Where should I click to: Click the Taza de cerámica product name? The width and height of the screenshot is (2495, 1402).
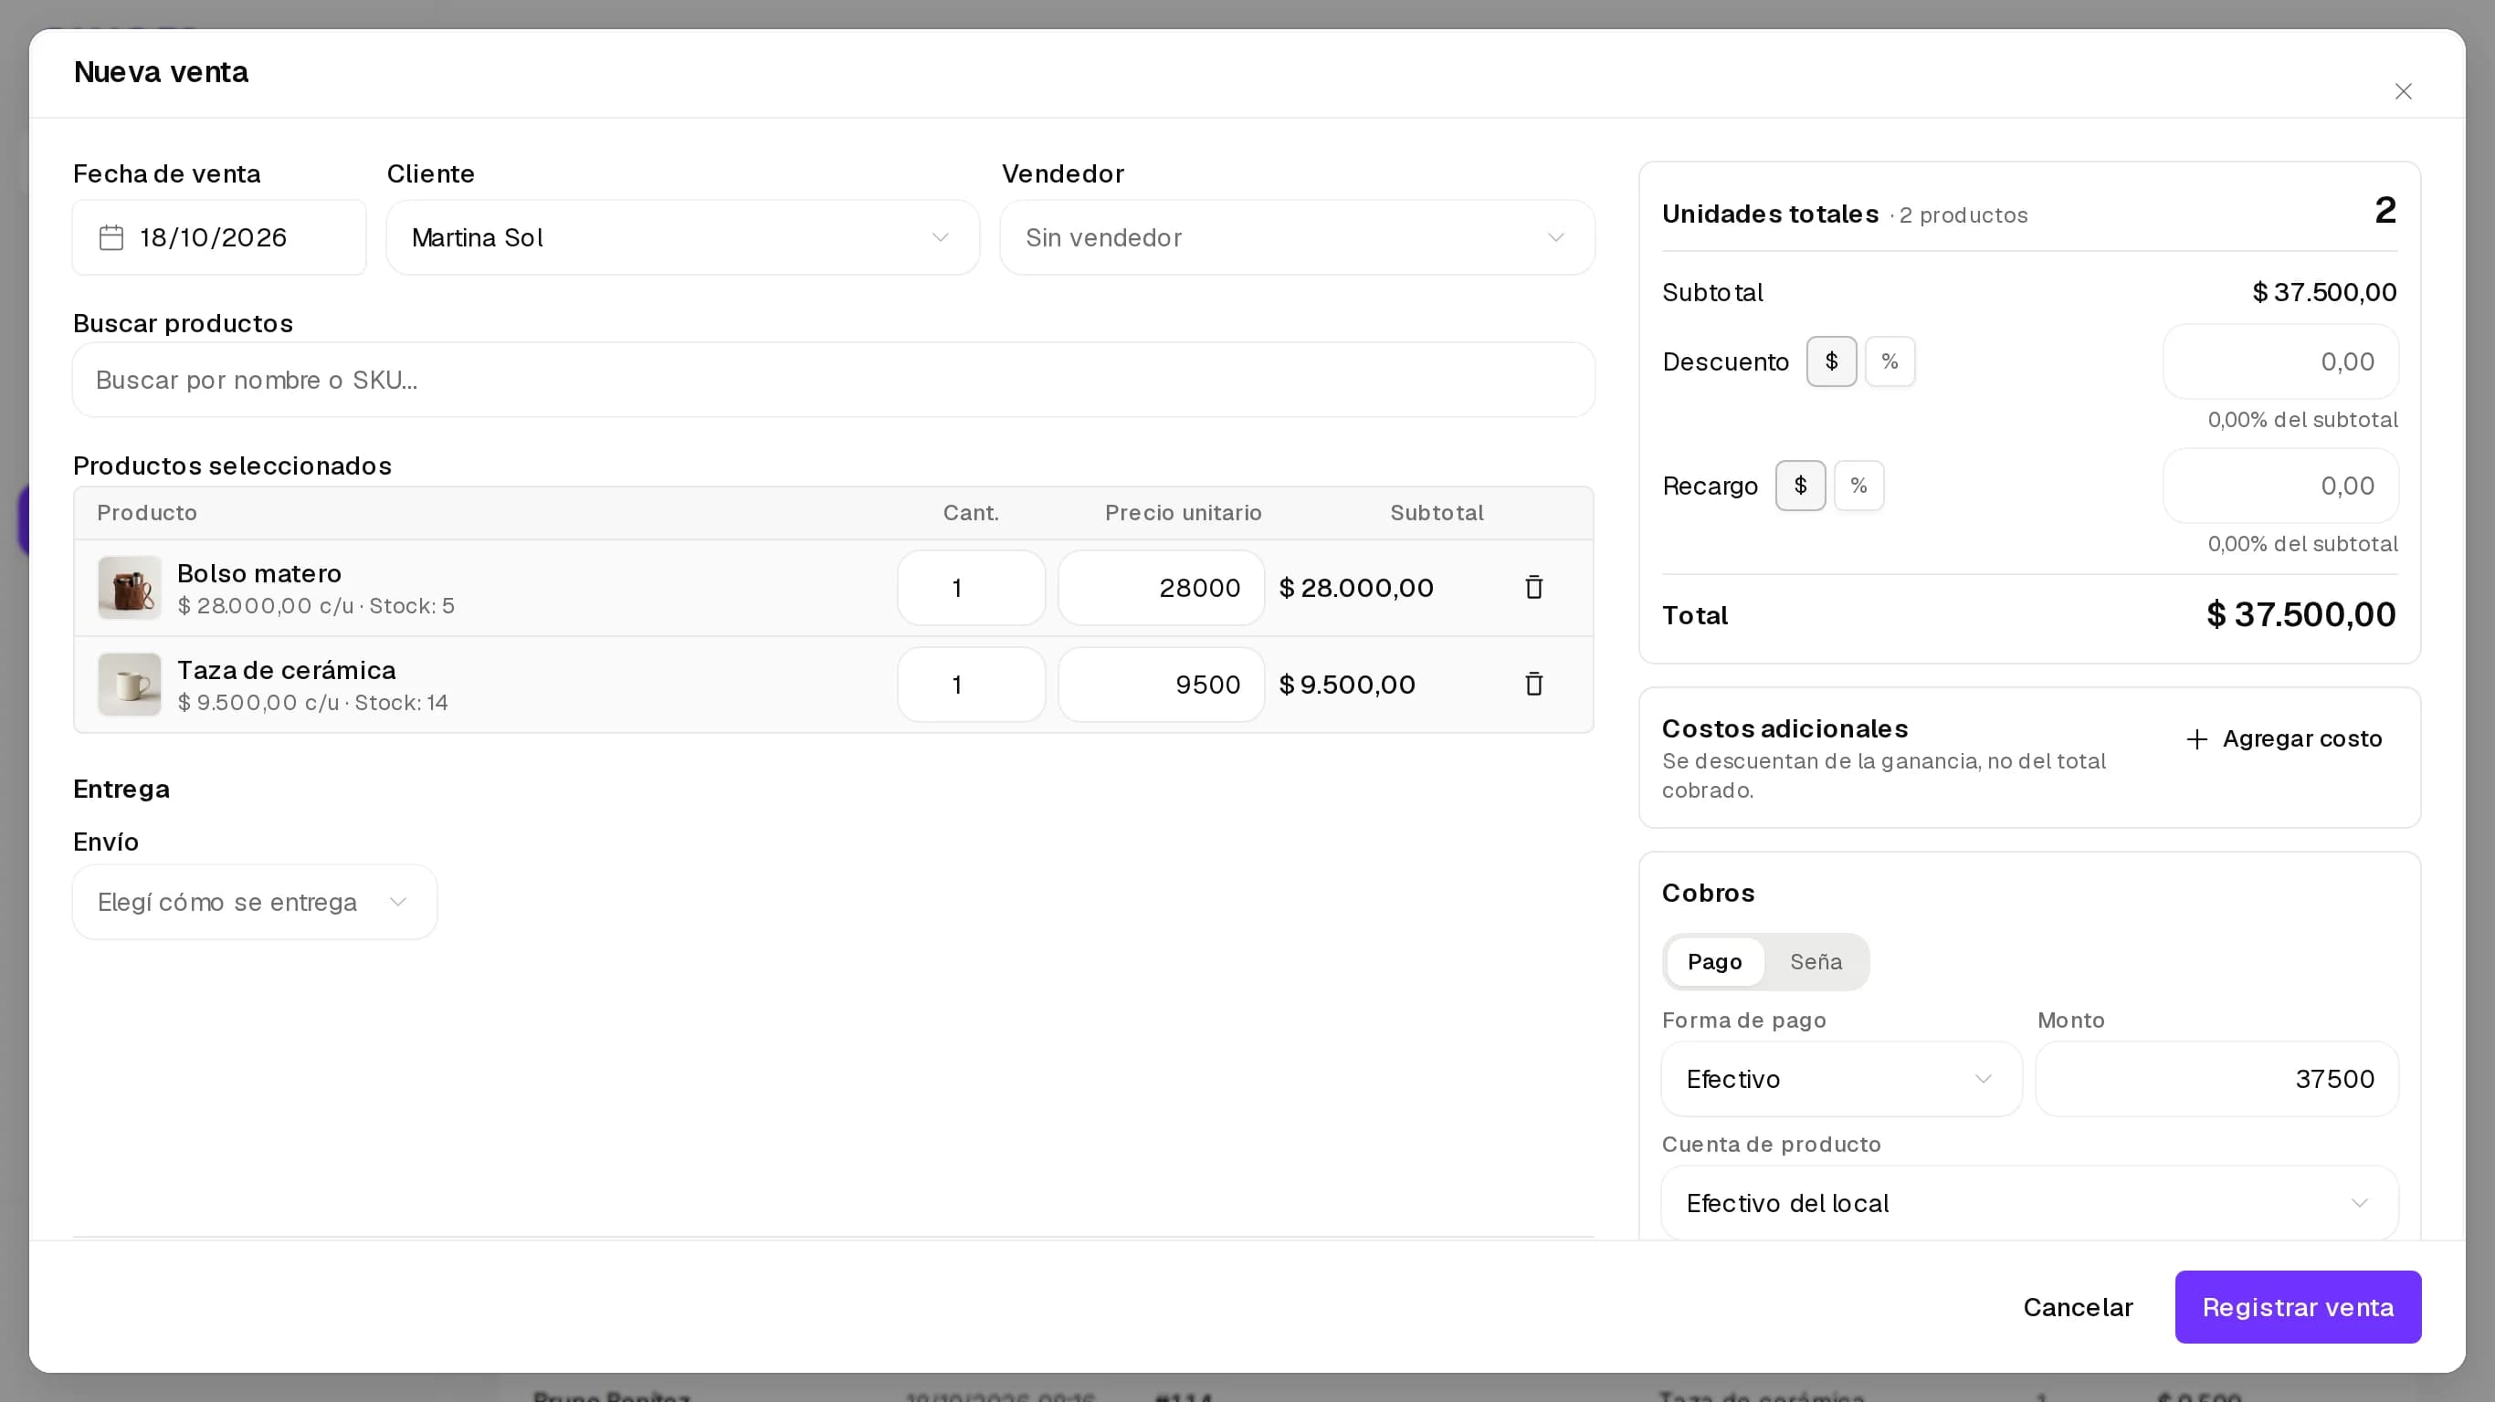[x=286, y=671]
